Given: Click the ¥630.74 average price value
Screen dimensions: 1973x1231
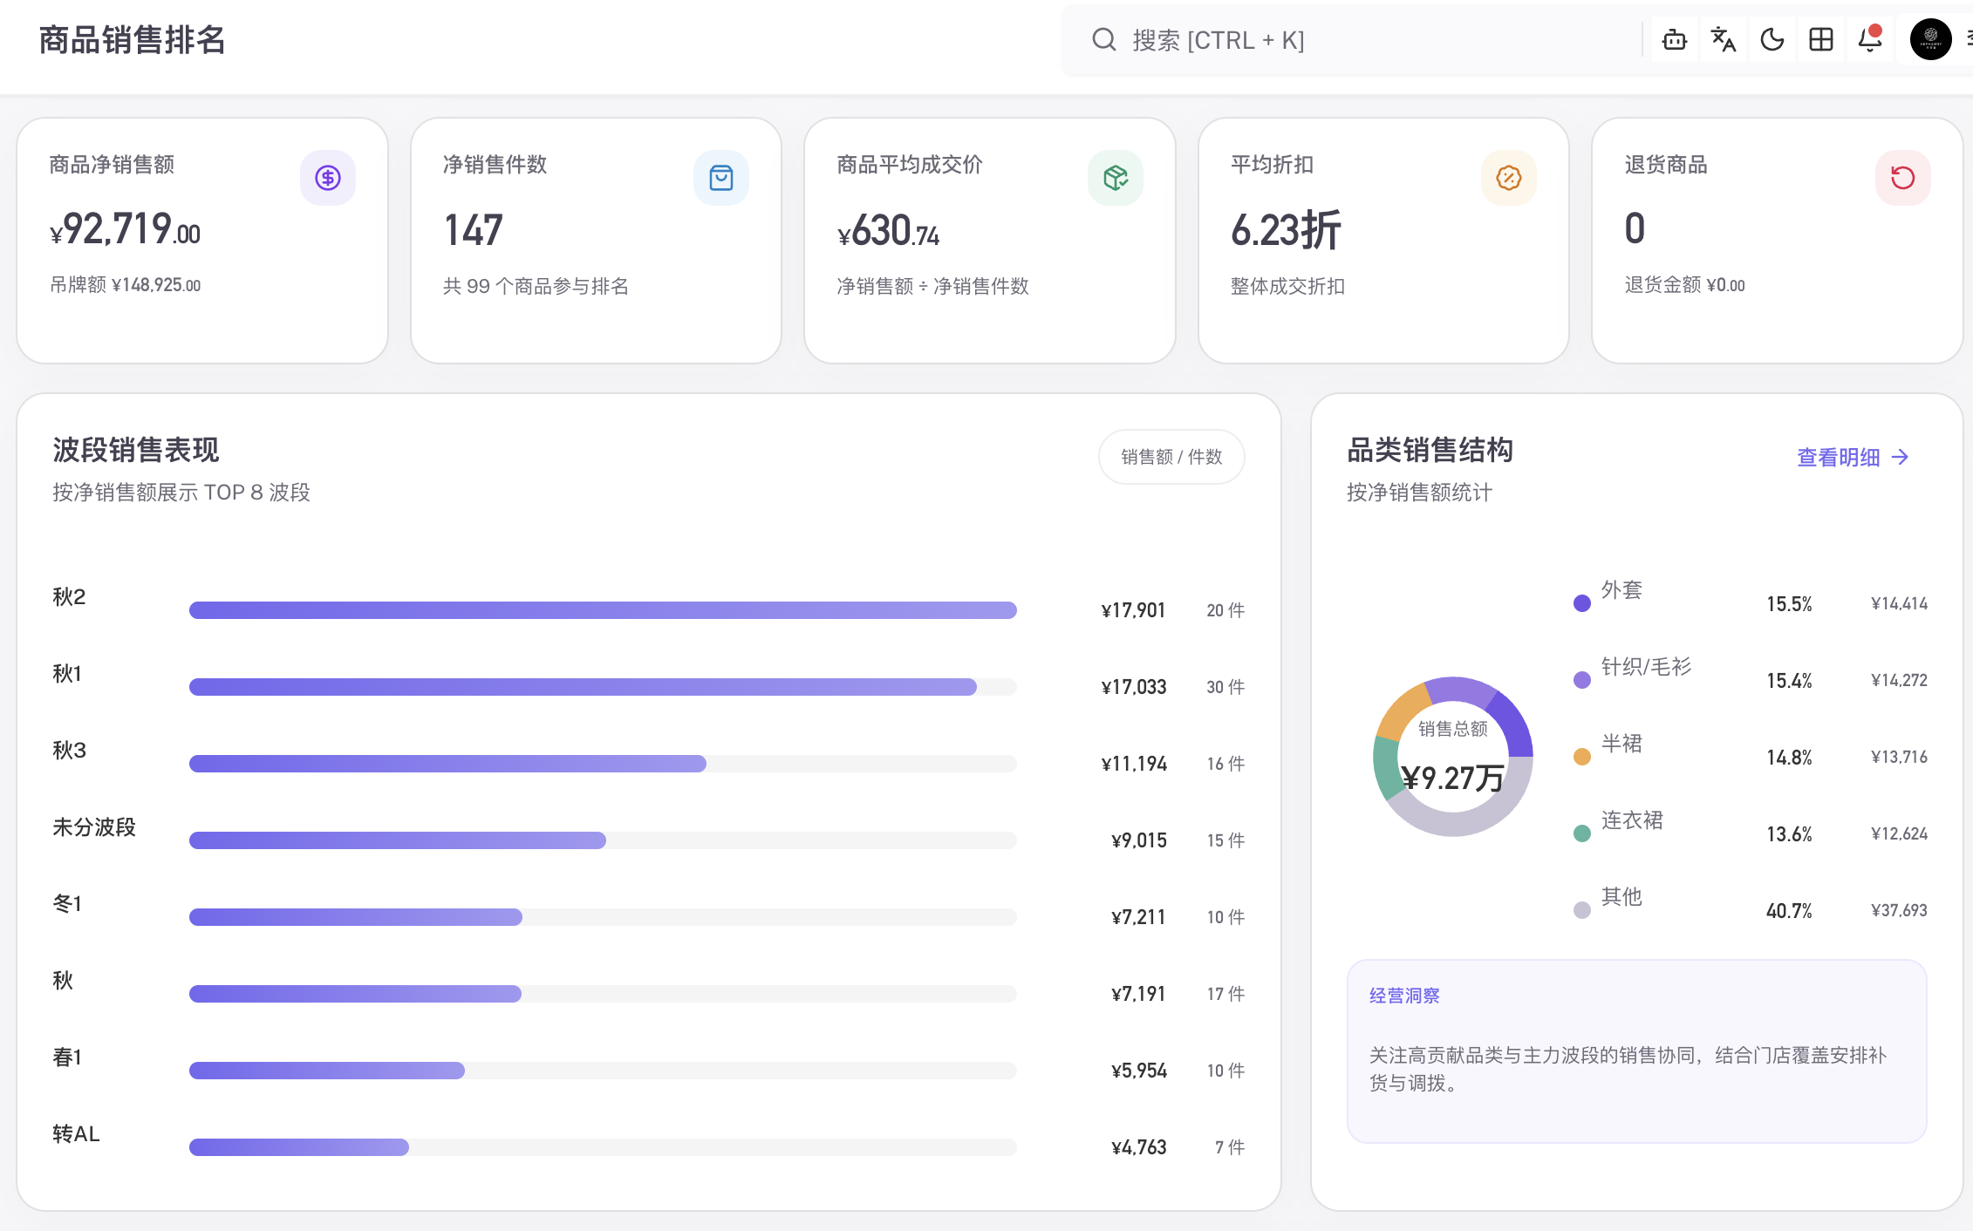Looking at the screenshot, I should 889,232.
